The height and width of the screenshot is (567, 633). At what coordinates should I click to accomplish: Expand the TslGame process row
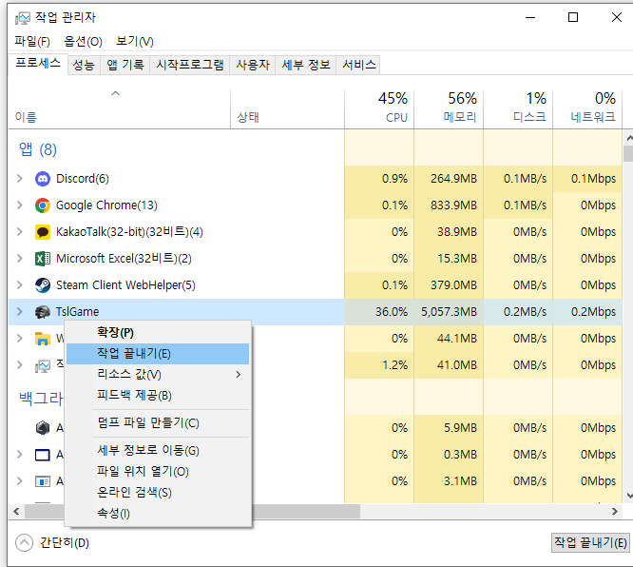coord(19,312)
